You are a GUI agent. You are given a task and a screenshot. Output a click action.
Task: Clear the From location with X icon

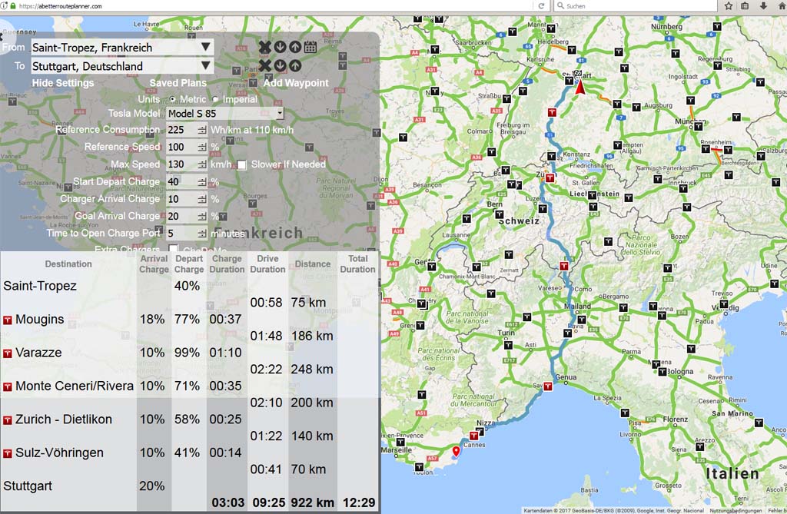click(x=264, y=47)
